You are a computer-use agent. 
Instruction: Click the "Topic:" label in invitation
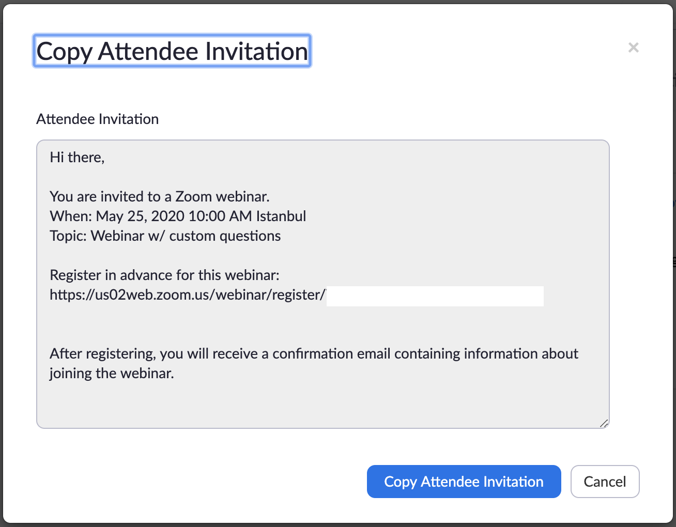pyautogui.click(x=68, y=236)
